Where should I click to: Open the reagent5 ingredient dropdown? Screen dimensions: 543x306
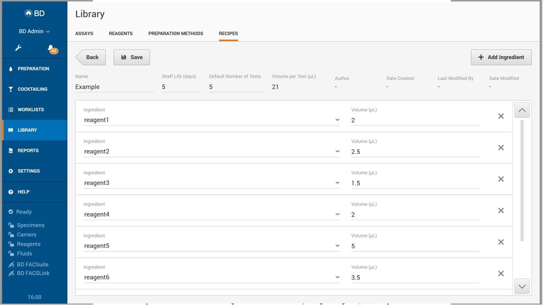tap(337, 246)
